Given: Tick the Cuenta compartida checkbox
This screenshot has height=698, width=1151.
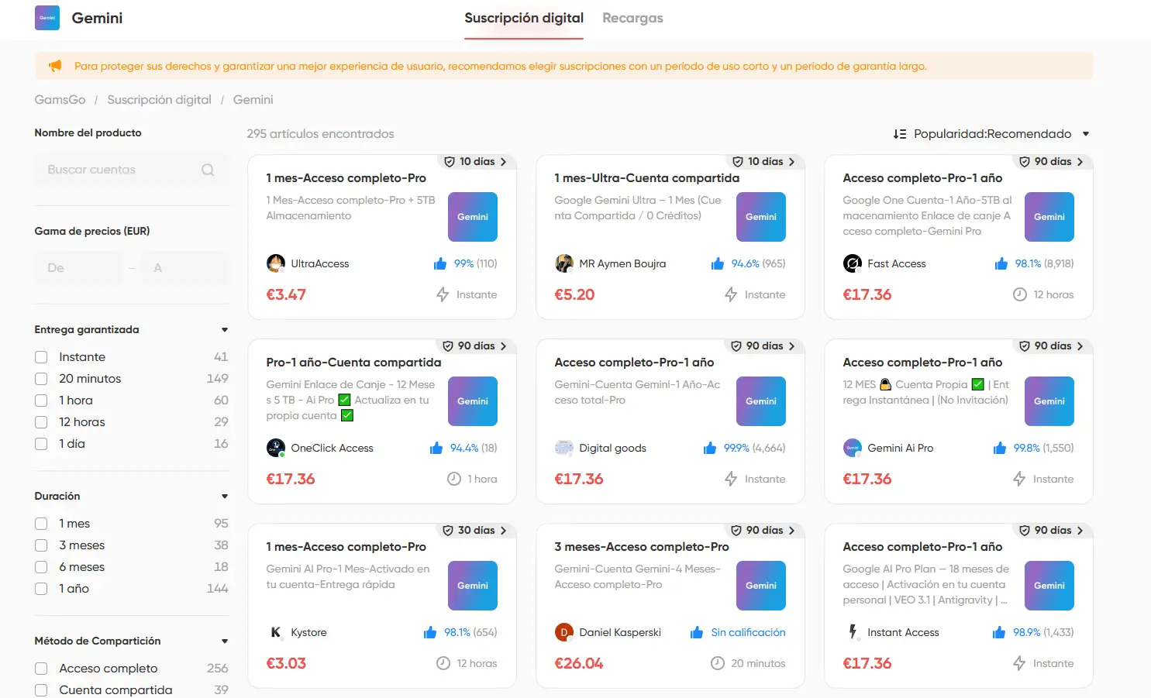Looking at the screenshot, I should tap(41, 690).
